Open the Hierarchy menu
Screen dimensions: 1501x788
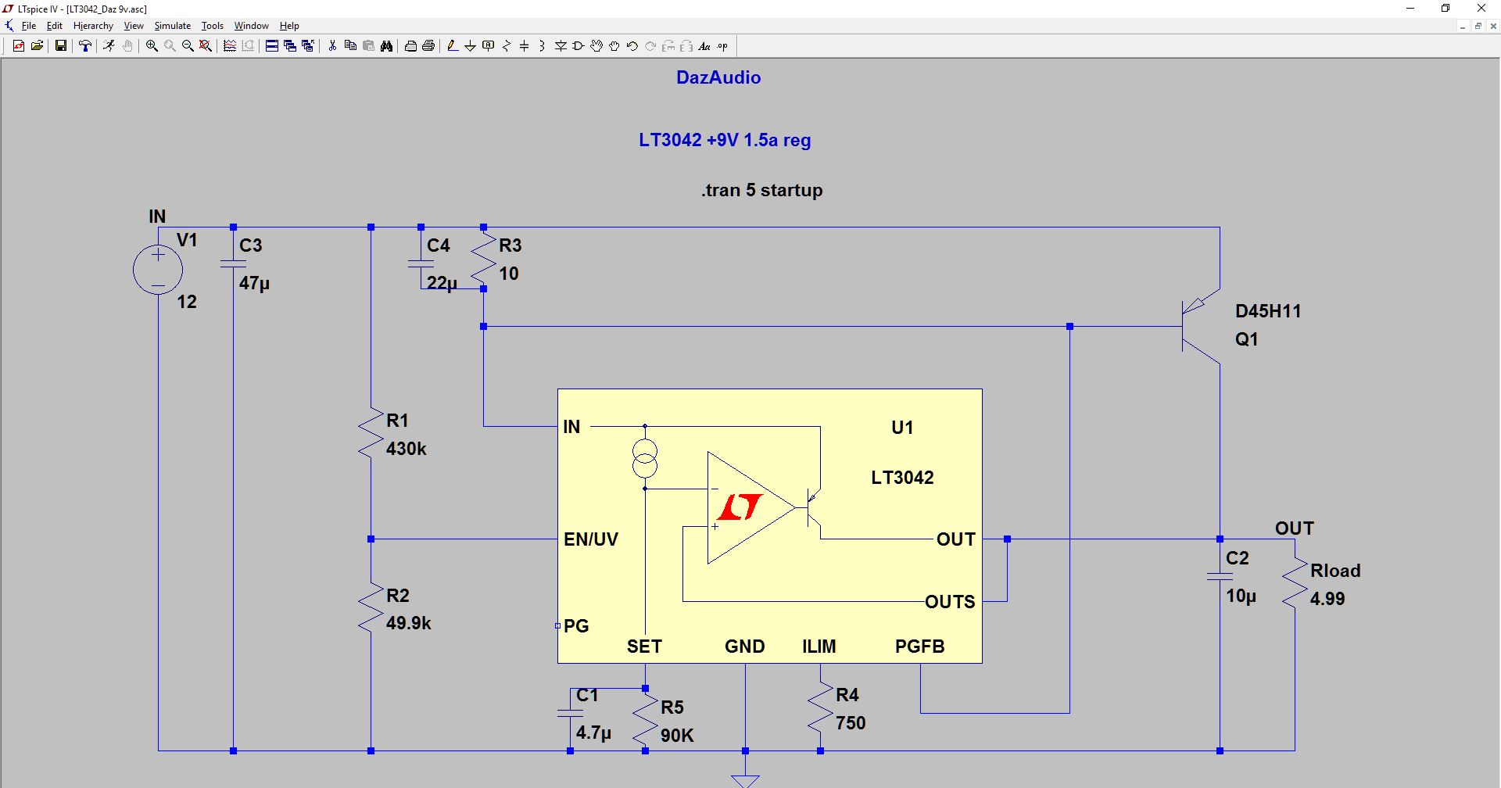pos(93,26)
